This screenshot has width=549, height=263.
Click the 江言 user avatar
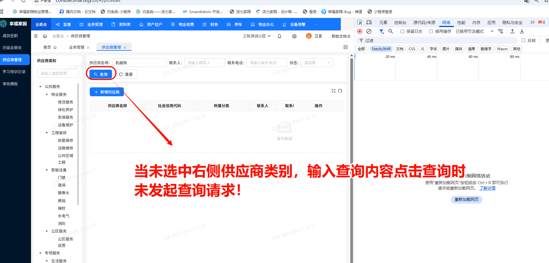pyautogui.click(x=309, y=36)
